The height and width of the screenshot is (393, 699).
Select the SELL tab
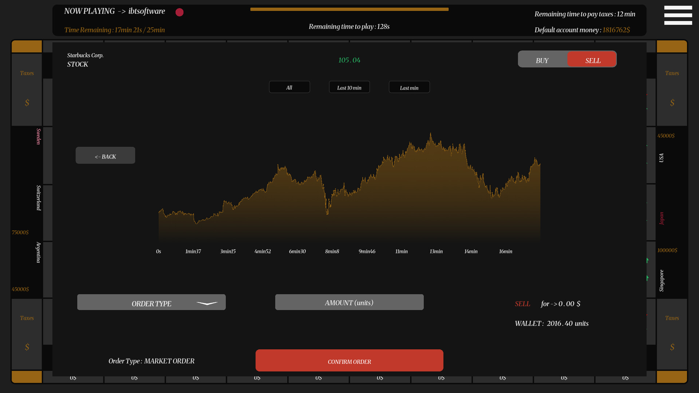592,59
